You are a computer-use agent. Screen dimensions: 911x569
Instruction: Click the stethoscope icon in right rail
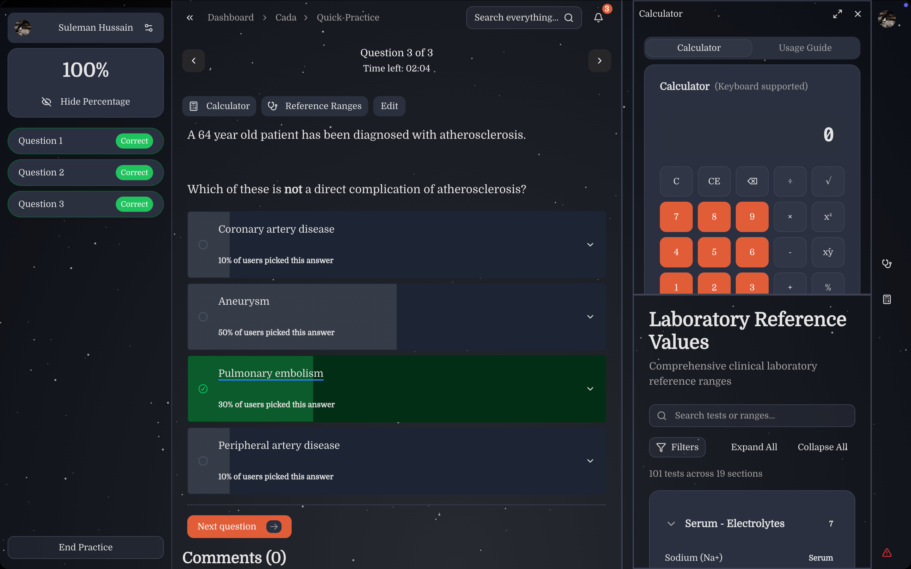click(887, 263)
